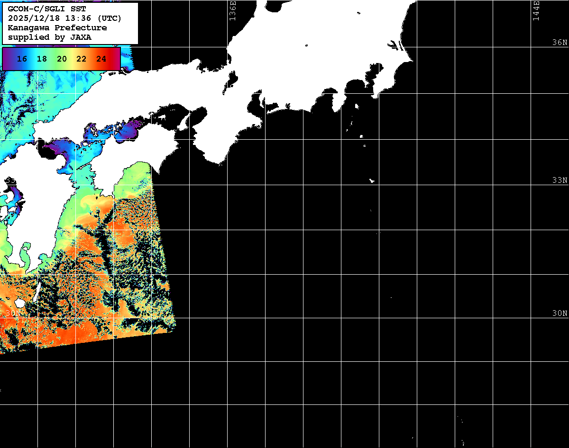Click the oval Yakushima island near left 30N
This screenshot has width=569, height=448.
tap(19, 303)
